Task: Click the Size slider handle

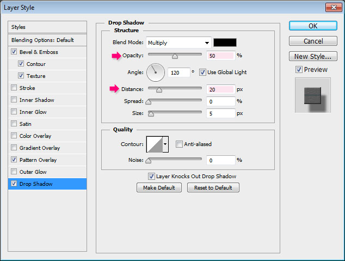Action: pos(151,114)
